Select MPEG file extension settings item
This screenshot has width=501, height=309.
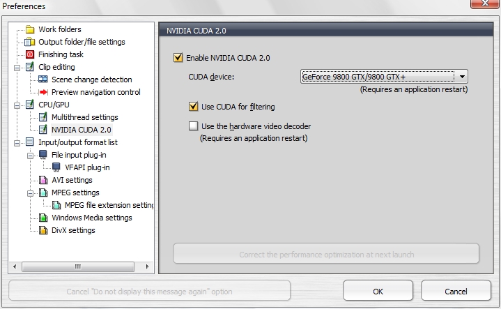(x=109, y=205)
